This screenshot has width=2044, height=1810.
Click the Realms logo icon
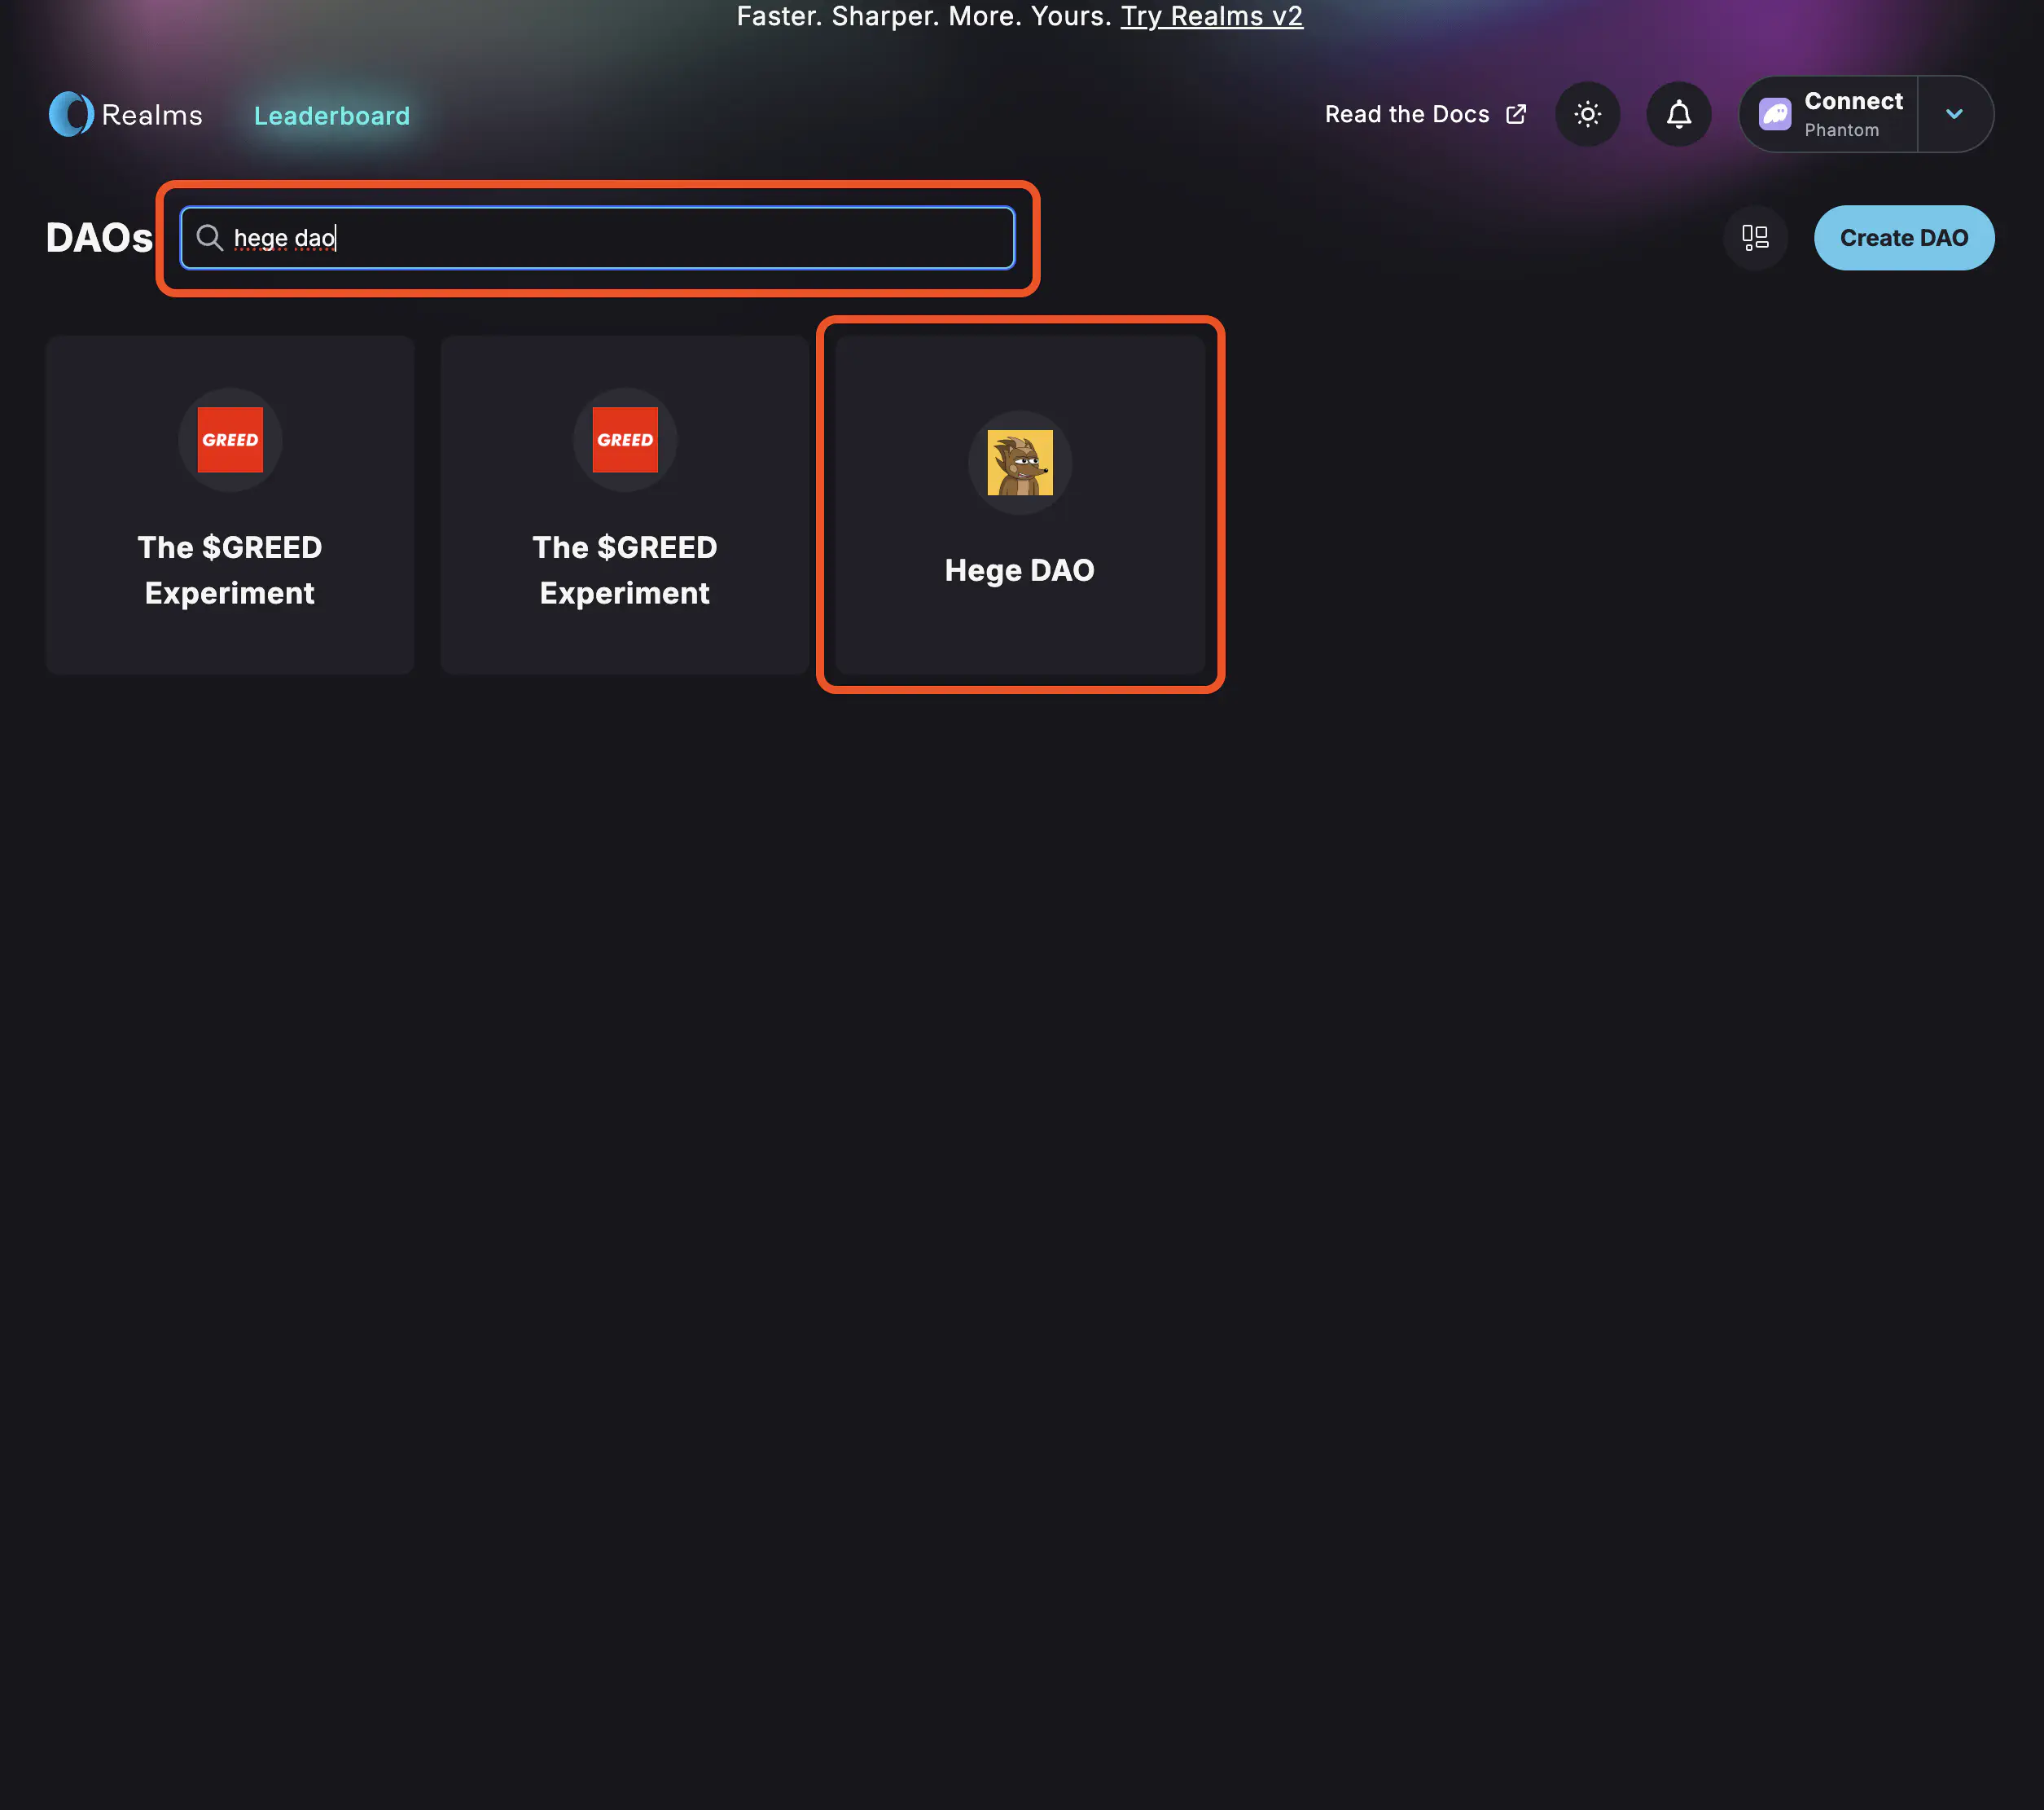[x=71, y=115]
